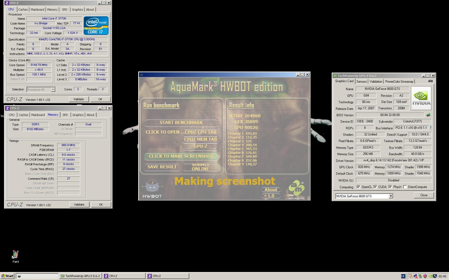Click the Core Voltage 1.524 V value

[x=73, y=33]
